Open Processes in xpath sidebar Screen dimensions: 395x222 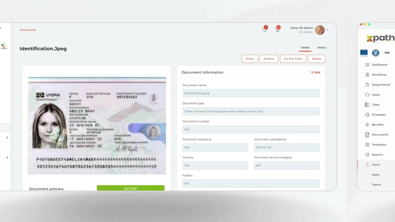[379, 115]
